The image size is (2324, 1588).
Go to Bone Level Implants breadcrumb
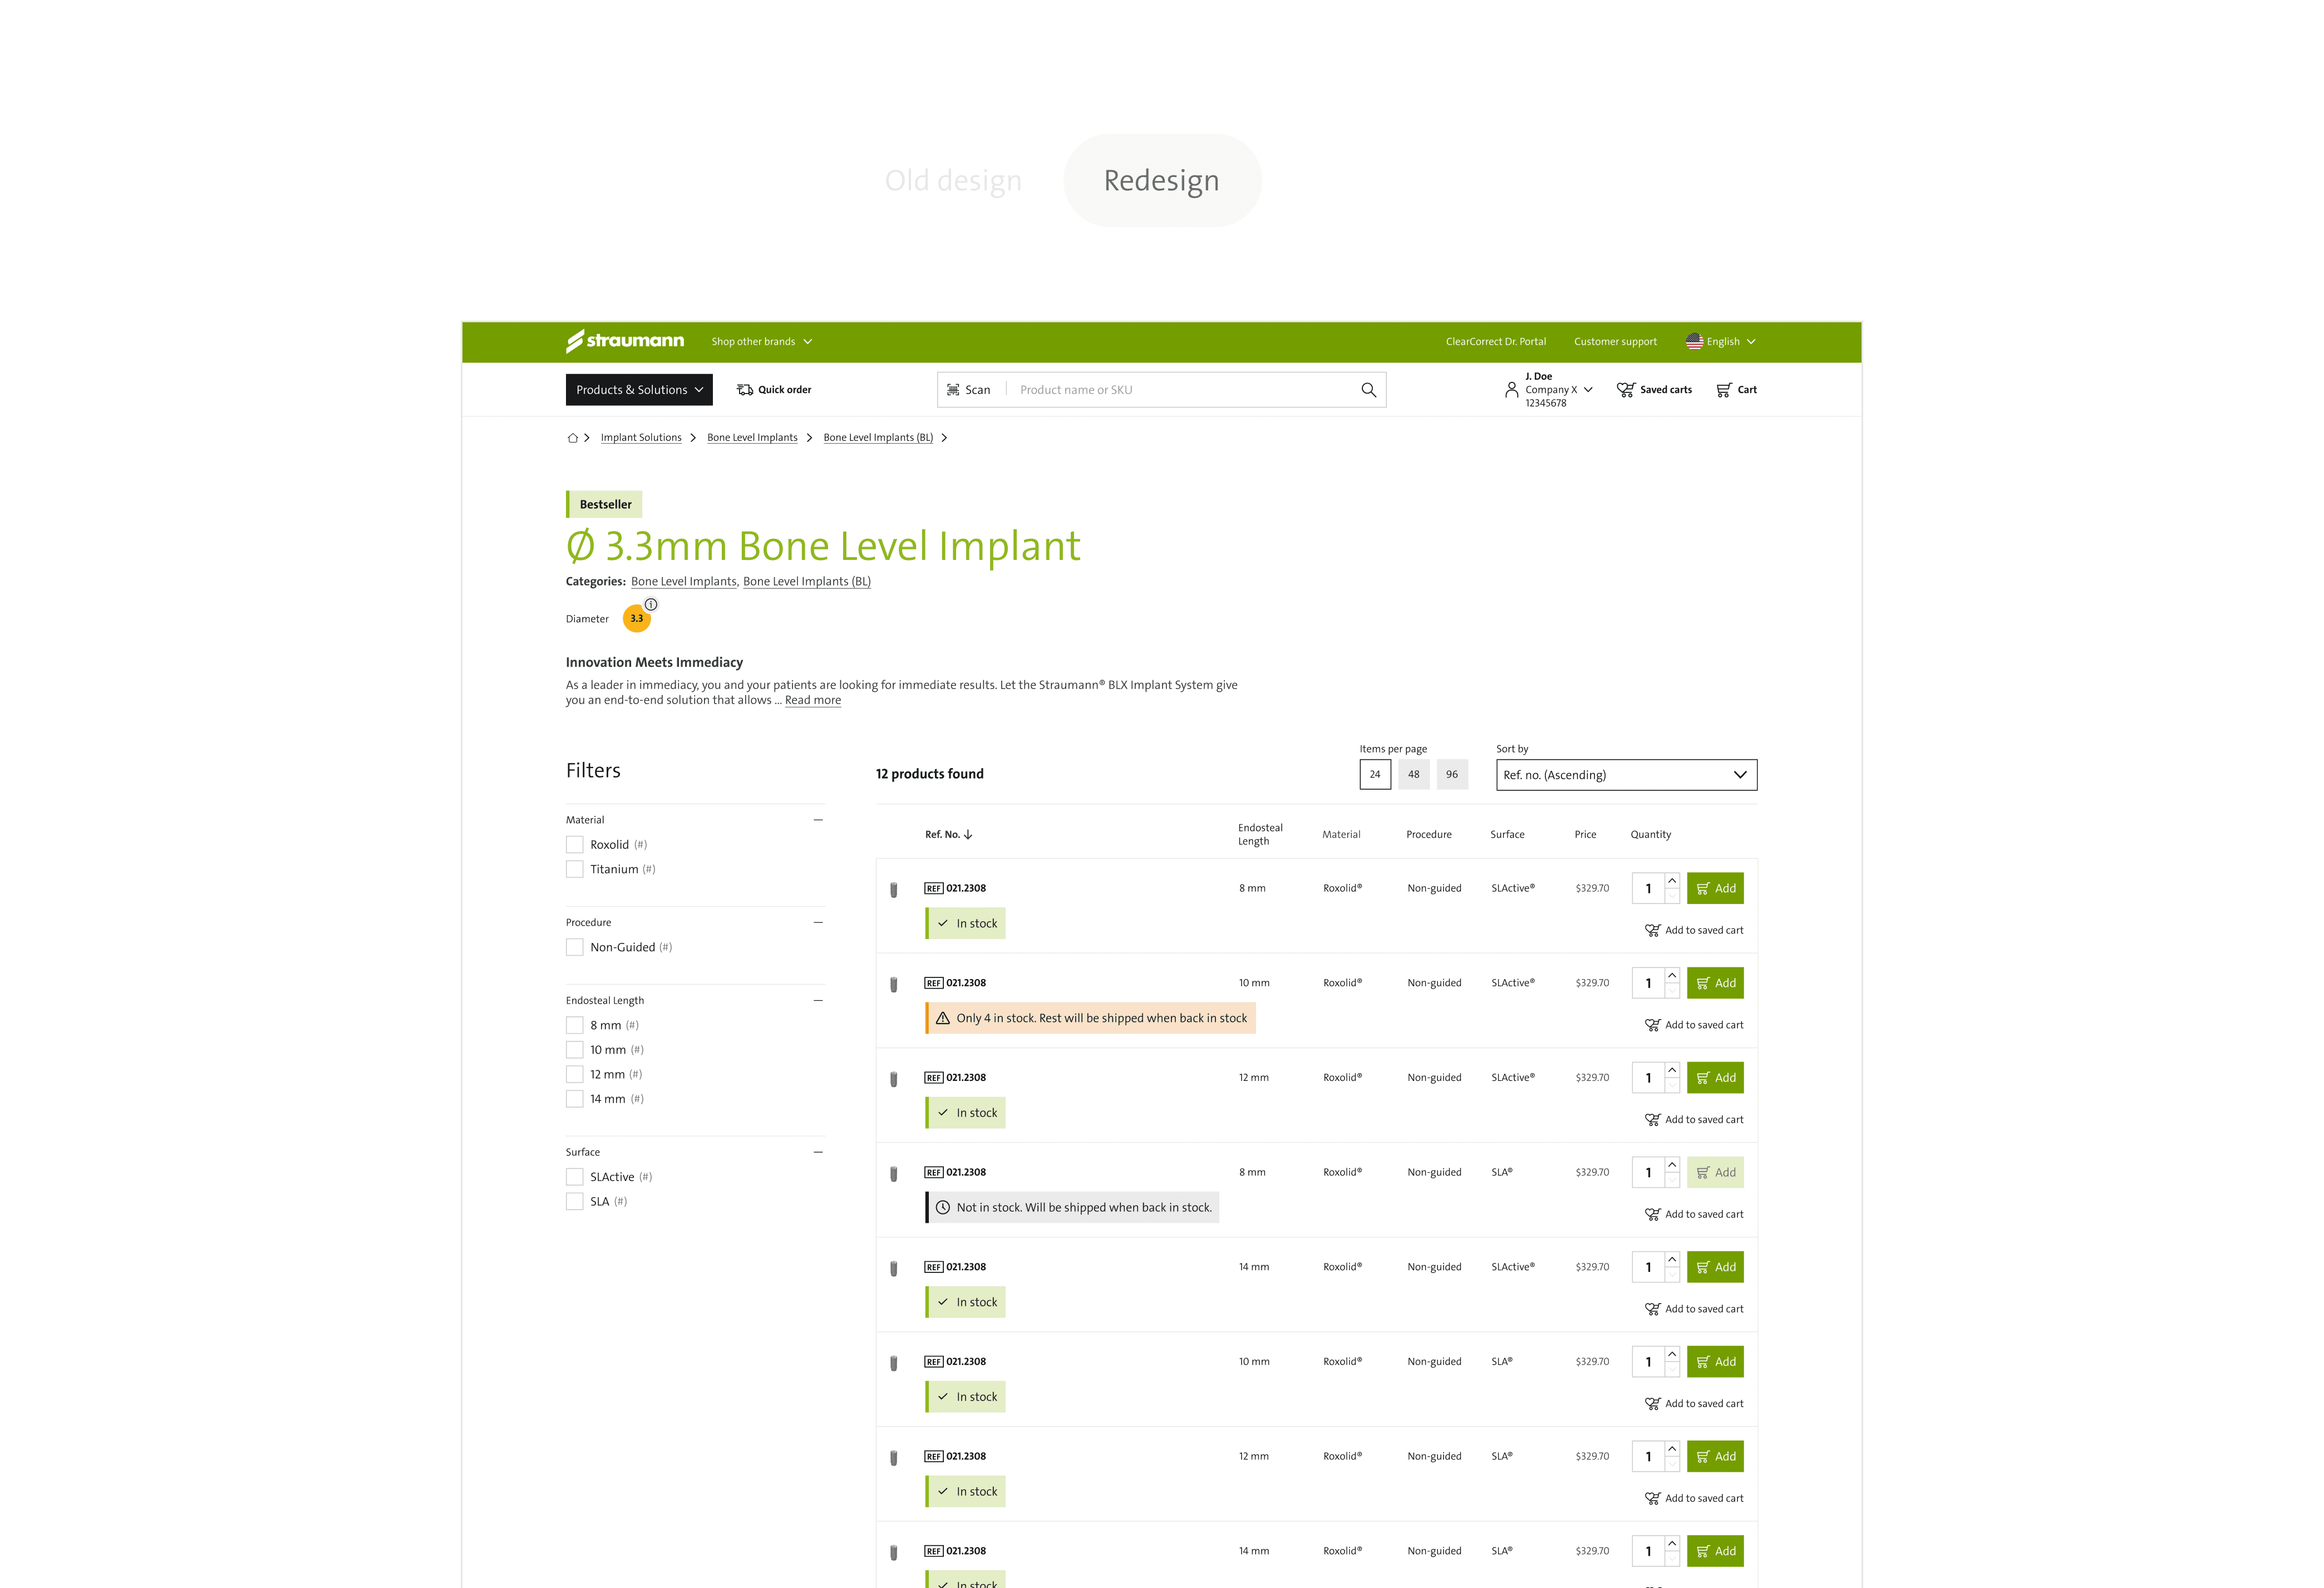752,438
